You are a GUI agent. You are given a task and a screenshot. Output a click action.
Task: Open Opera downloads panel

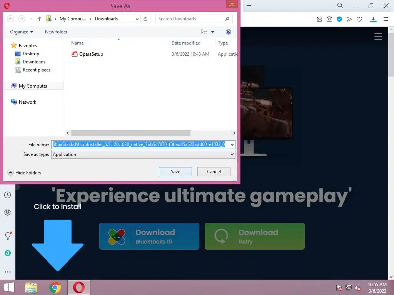pyautogui.click(x=373, y=19)
